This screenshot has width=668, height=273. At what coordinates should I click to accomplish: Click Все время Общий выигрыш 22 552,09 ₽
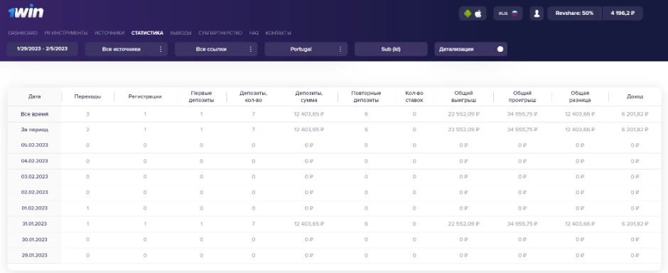pyautogui.click(x=463, y=114)
